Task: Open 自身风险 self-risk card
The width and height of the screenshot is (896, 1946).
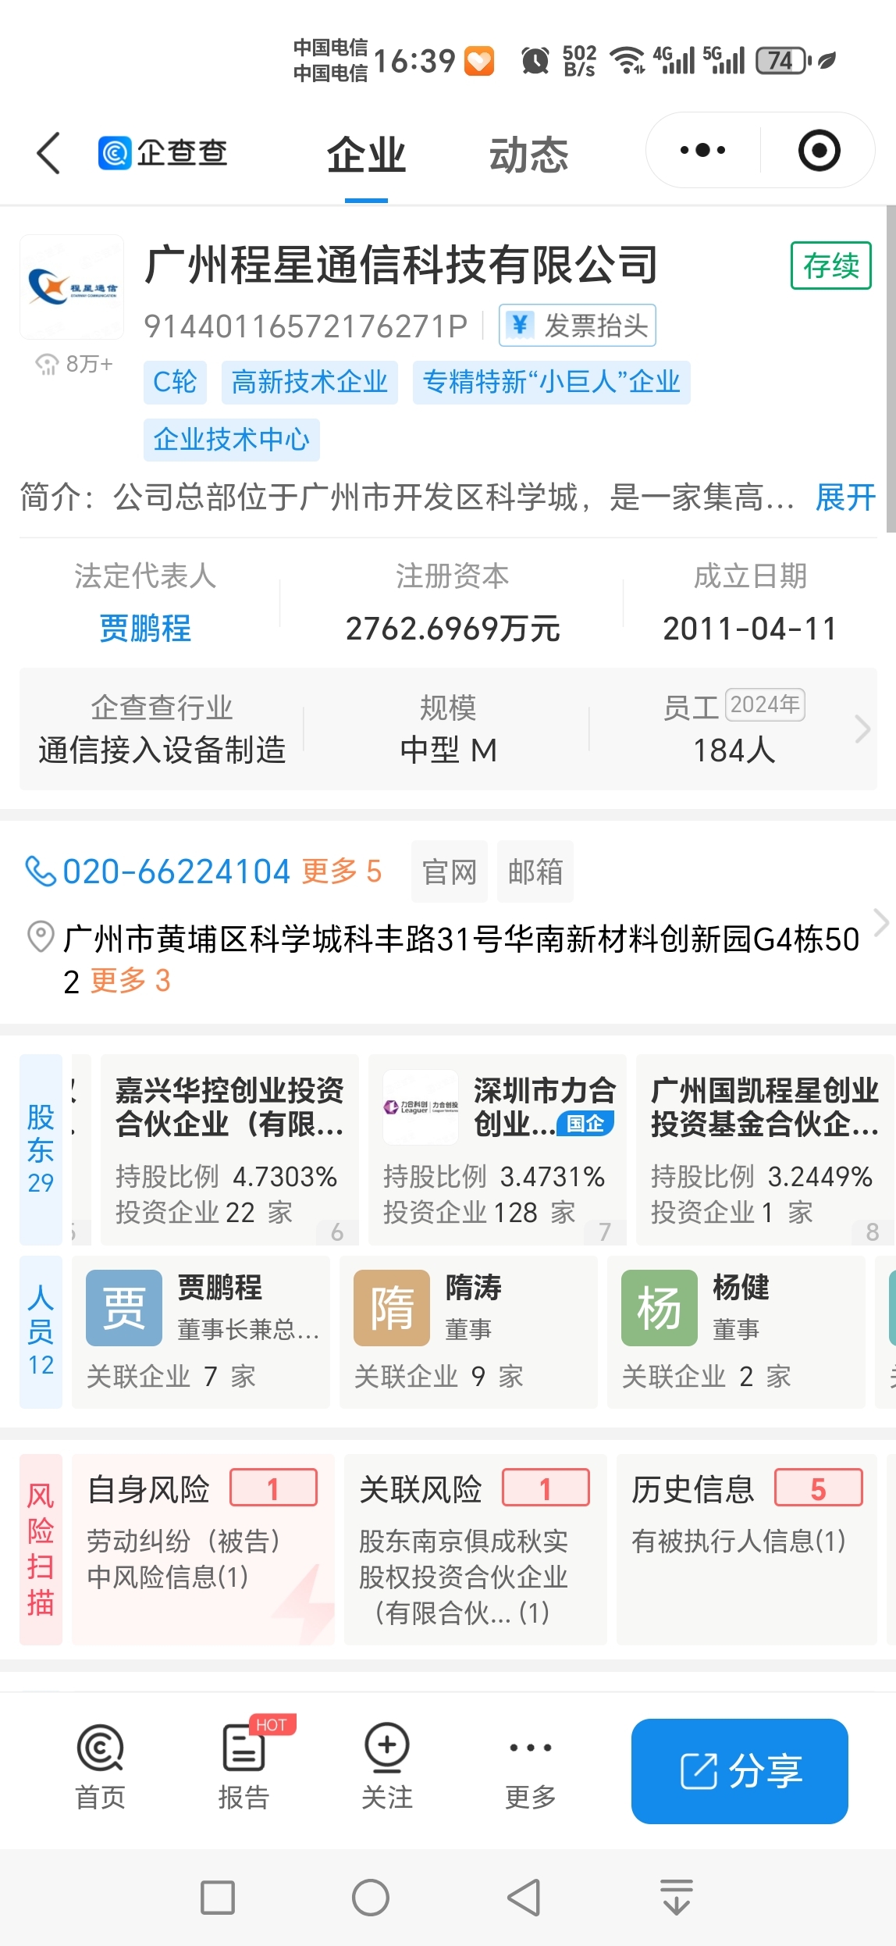Action: (x=203, y=1549)
